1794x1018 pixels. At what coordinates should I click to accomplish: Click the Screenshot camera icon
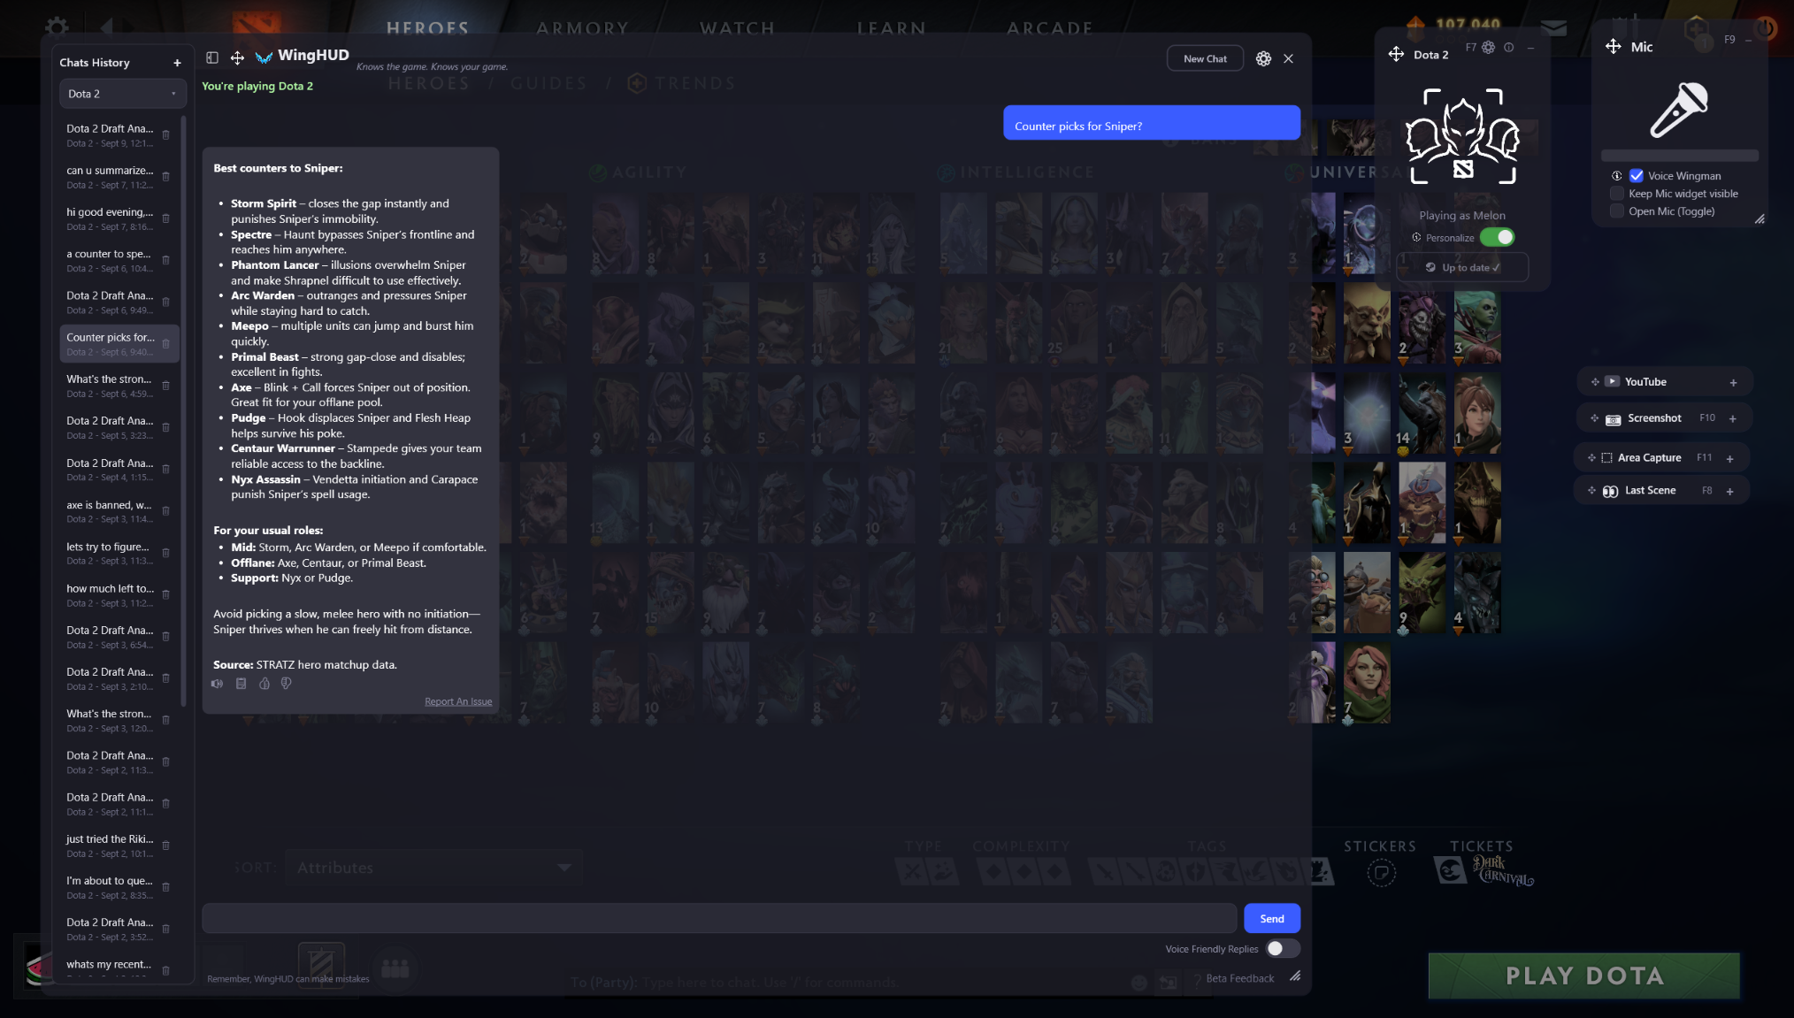(x=1614, y=419)
